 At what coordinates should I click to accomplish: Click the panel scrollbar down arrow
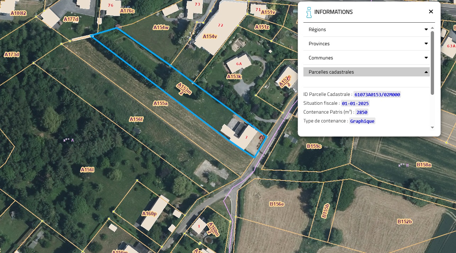(432, 127)
